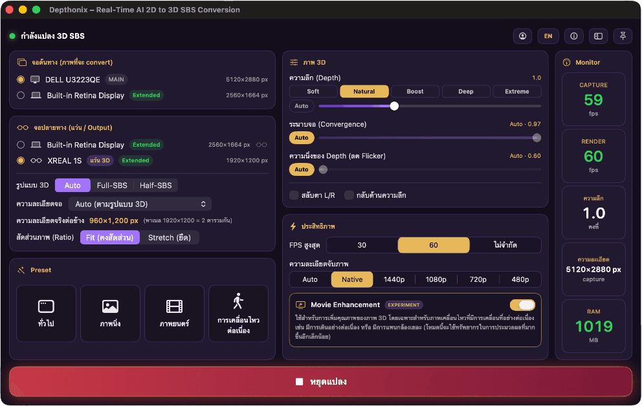Click the จอปลายทาง section glasses icon
This screenshot has width=642, height=406.
(23, 127)
